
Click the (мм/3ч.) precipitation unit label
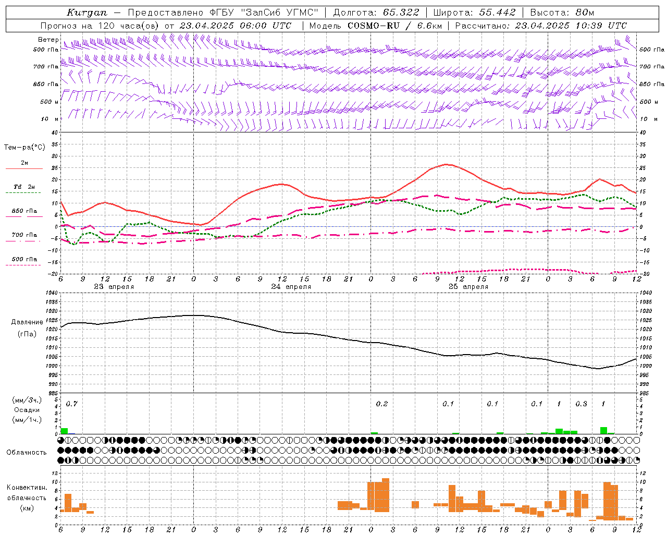pos(27,400)
